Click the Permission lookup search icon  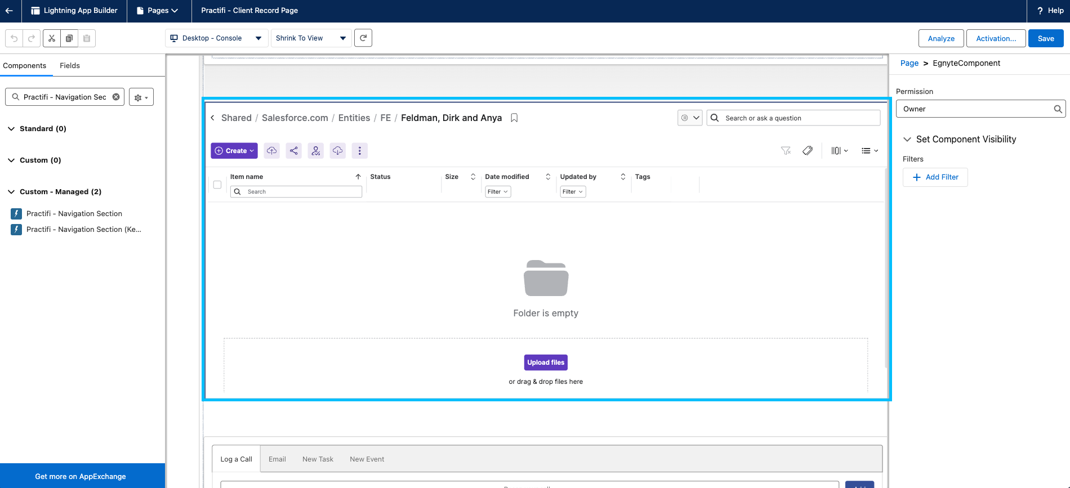pyautogui.click(x=1058, y=109)
